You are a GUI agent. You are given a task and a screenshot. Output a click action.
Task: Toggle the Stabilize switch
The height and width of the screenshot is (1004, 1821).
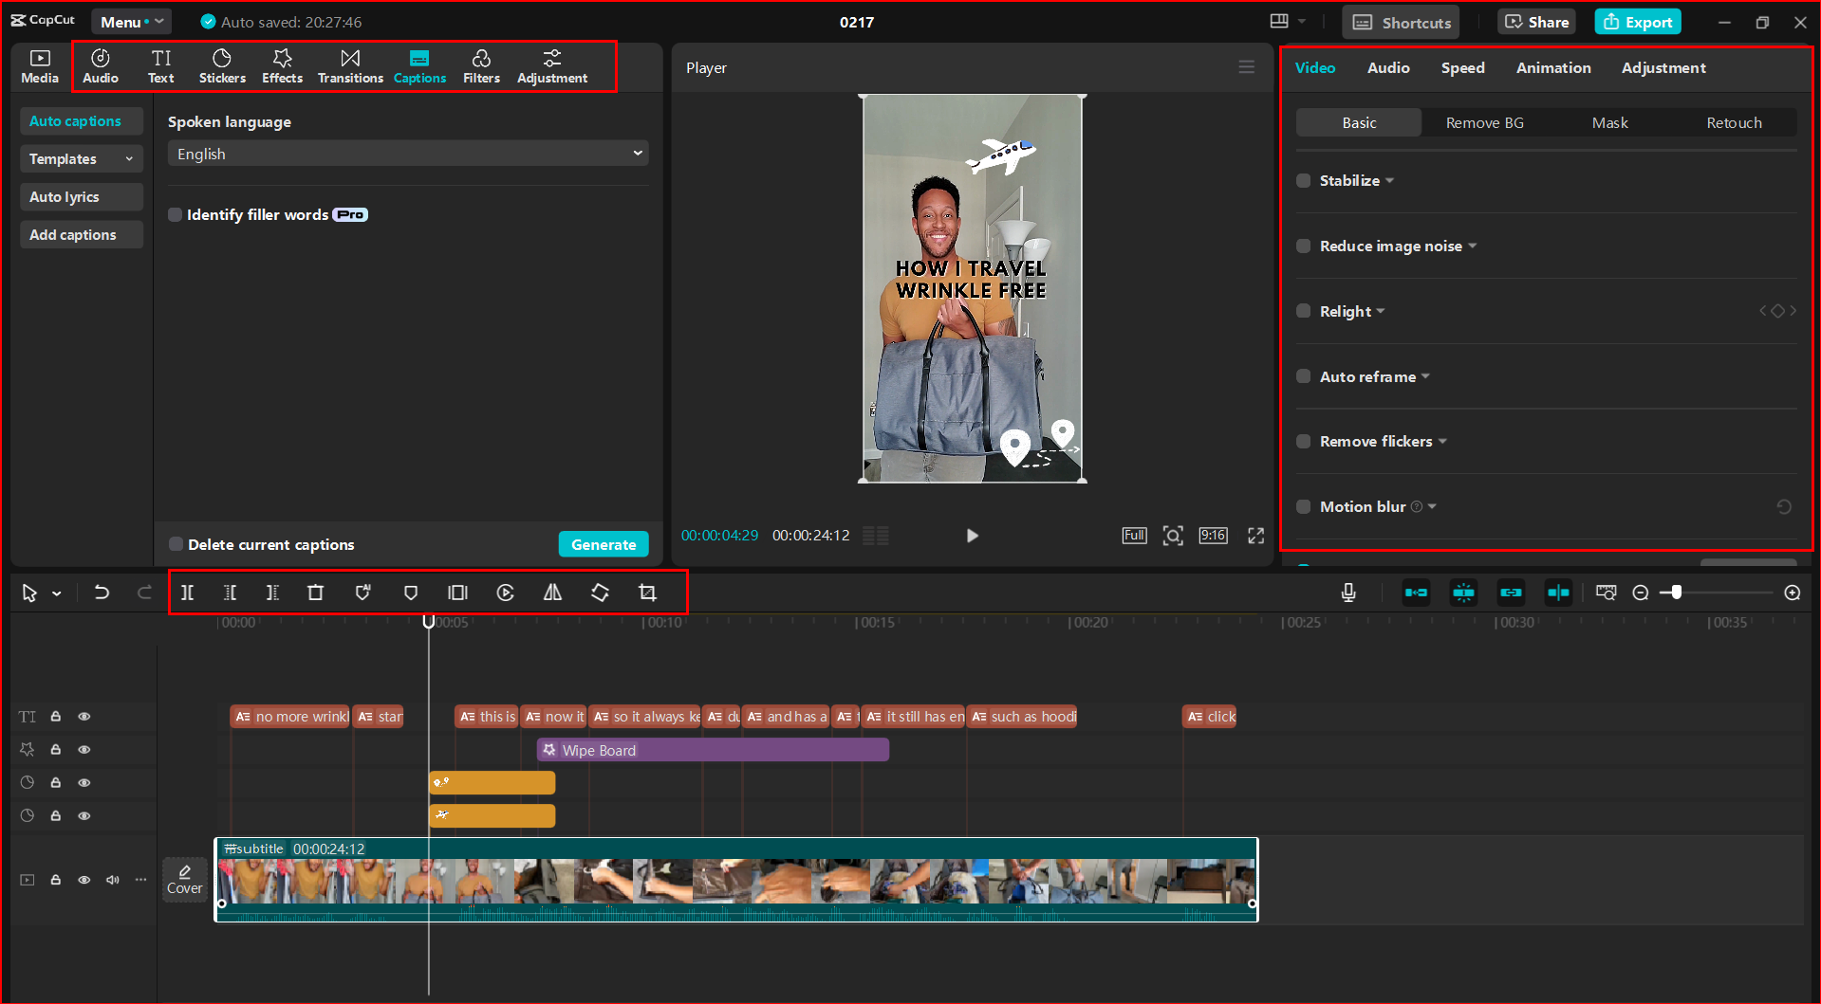click(x=1303, y=180)
